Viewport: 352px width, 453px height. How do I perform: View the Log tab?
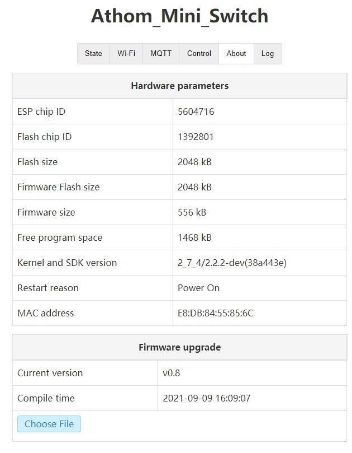point(268,53)
